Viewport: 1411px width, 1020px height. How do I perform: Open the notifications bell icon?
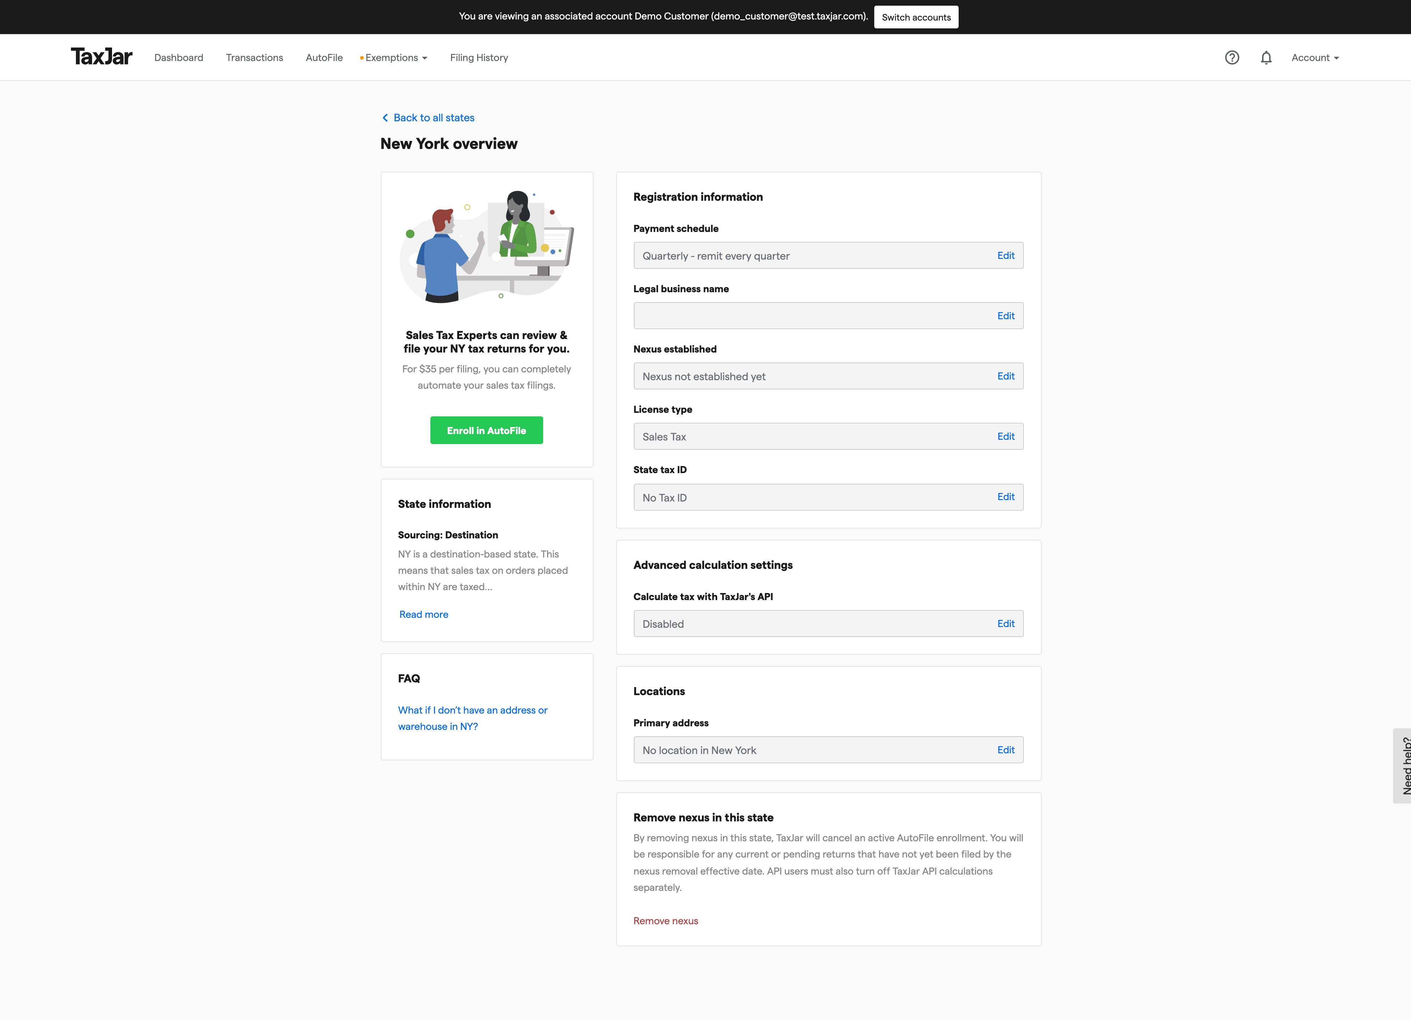(x=1266, y=57)
